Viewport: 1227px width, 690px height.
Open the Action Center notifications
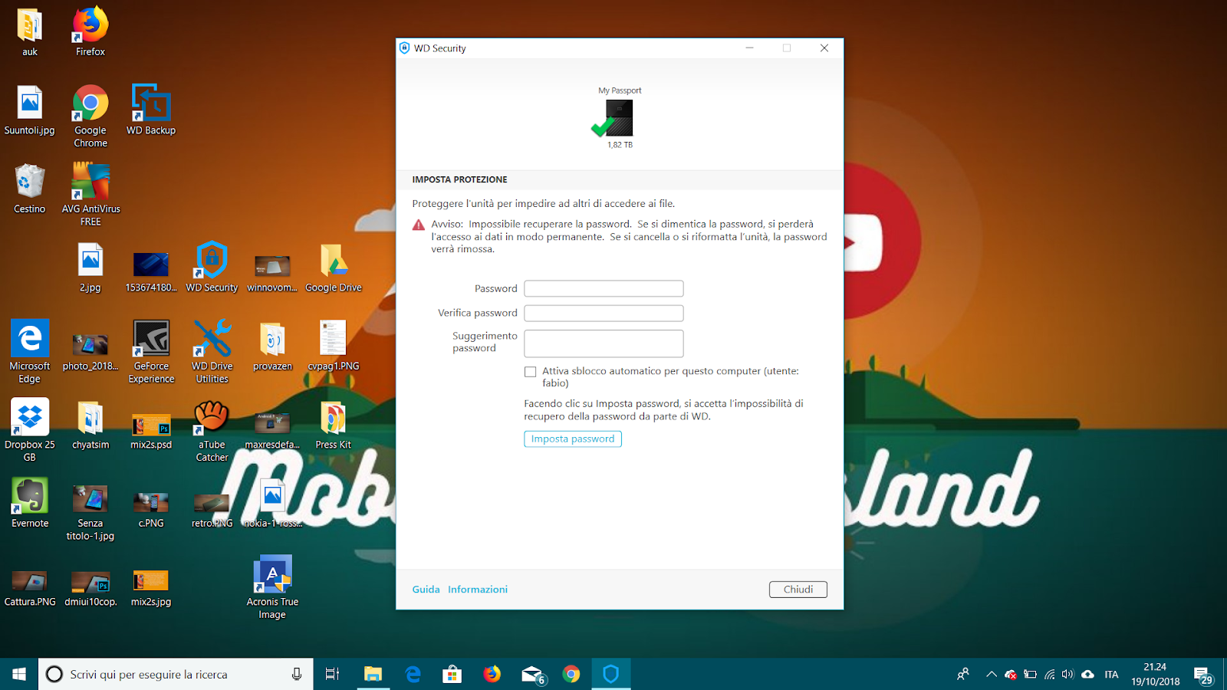tap(1204, 675)
